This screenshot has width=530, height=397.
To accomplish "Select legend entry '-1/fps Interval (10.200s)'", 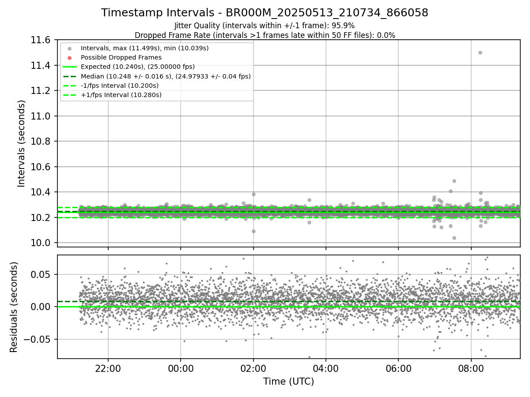I will (120, 86).
